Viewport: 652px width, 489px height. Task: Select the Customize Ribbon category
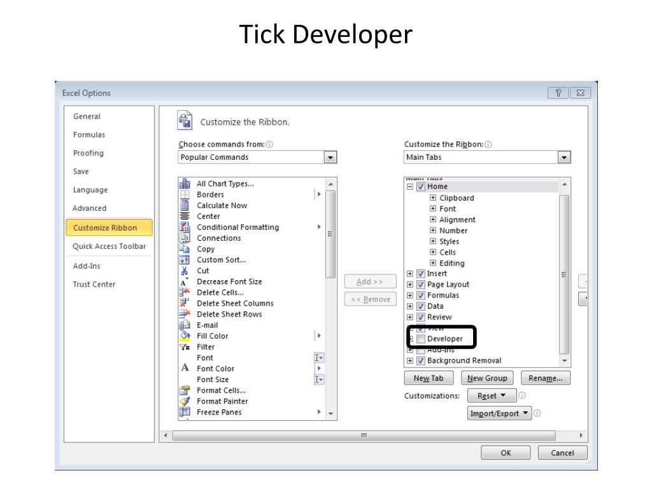point(109,227)
